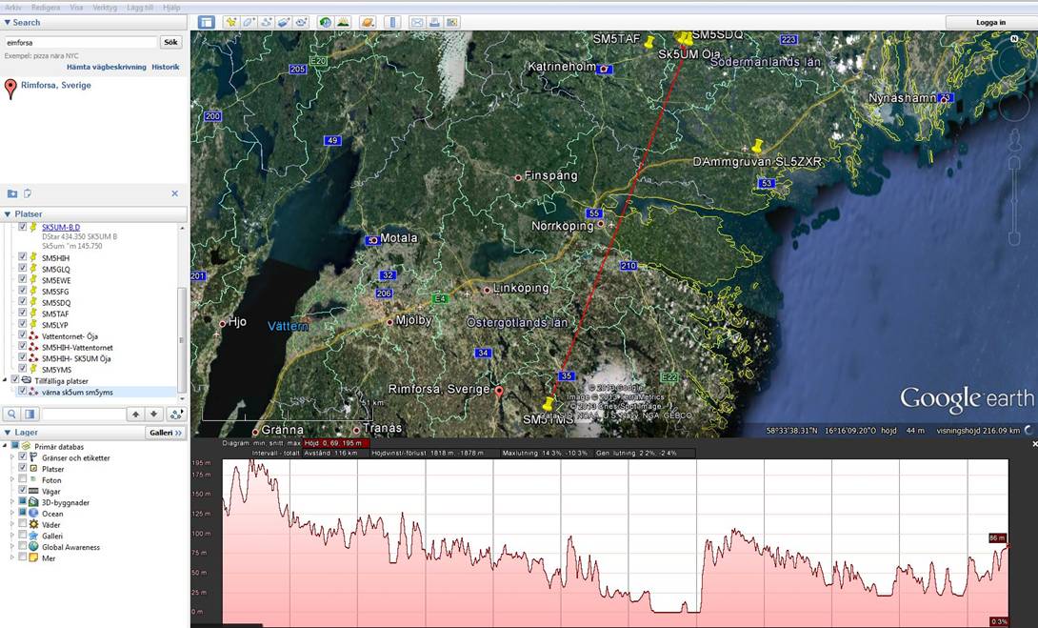Toggle sunlight across the landscape
The height and width of the screenshot is (628, 1038).
[343, 22]
